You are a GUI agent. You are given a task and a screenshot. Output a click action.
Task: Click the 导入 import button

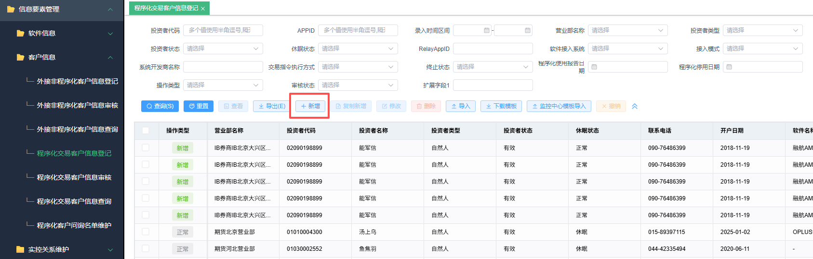point(461,106)
